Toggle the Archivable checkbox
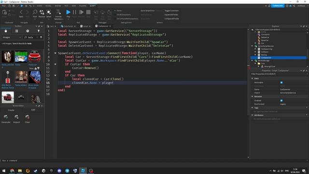This screenshot has width=309, height=174. [x=281, y=83]
